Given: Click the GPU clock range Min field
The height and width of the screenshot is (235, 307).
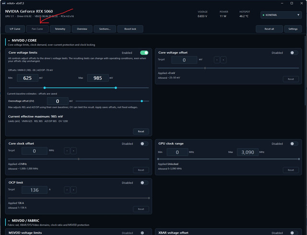Looking at the screenshot, I should [177, 152].
